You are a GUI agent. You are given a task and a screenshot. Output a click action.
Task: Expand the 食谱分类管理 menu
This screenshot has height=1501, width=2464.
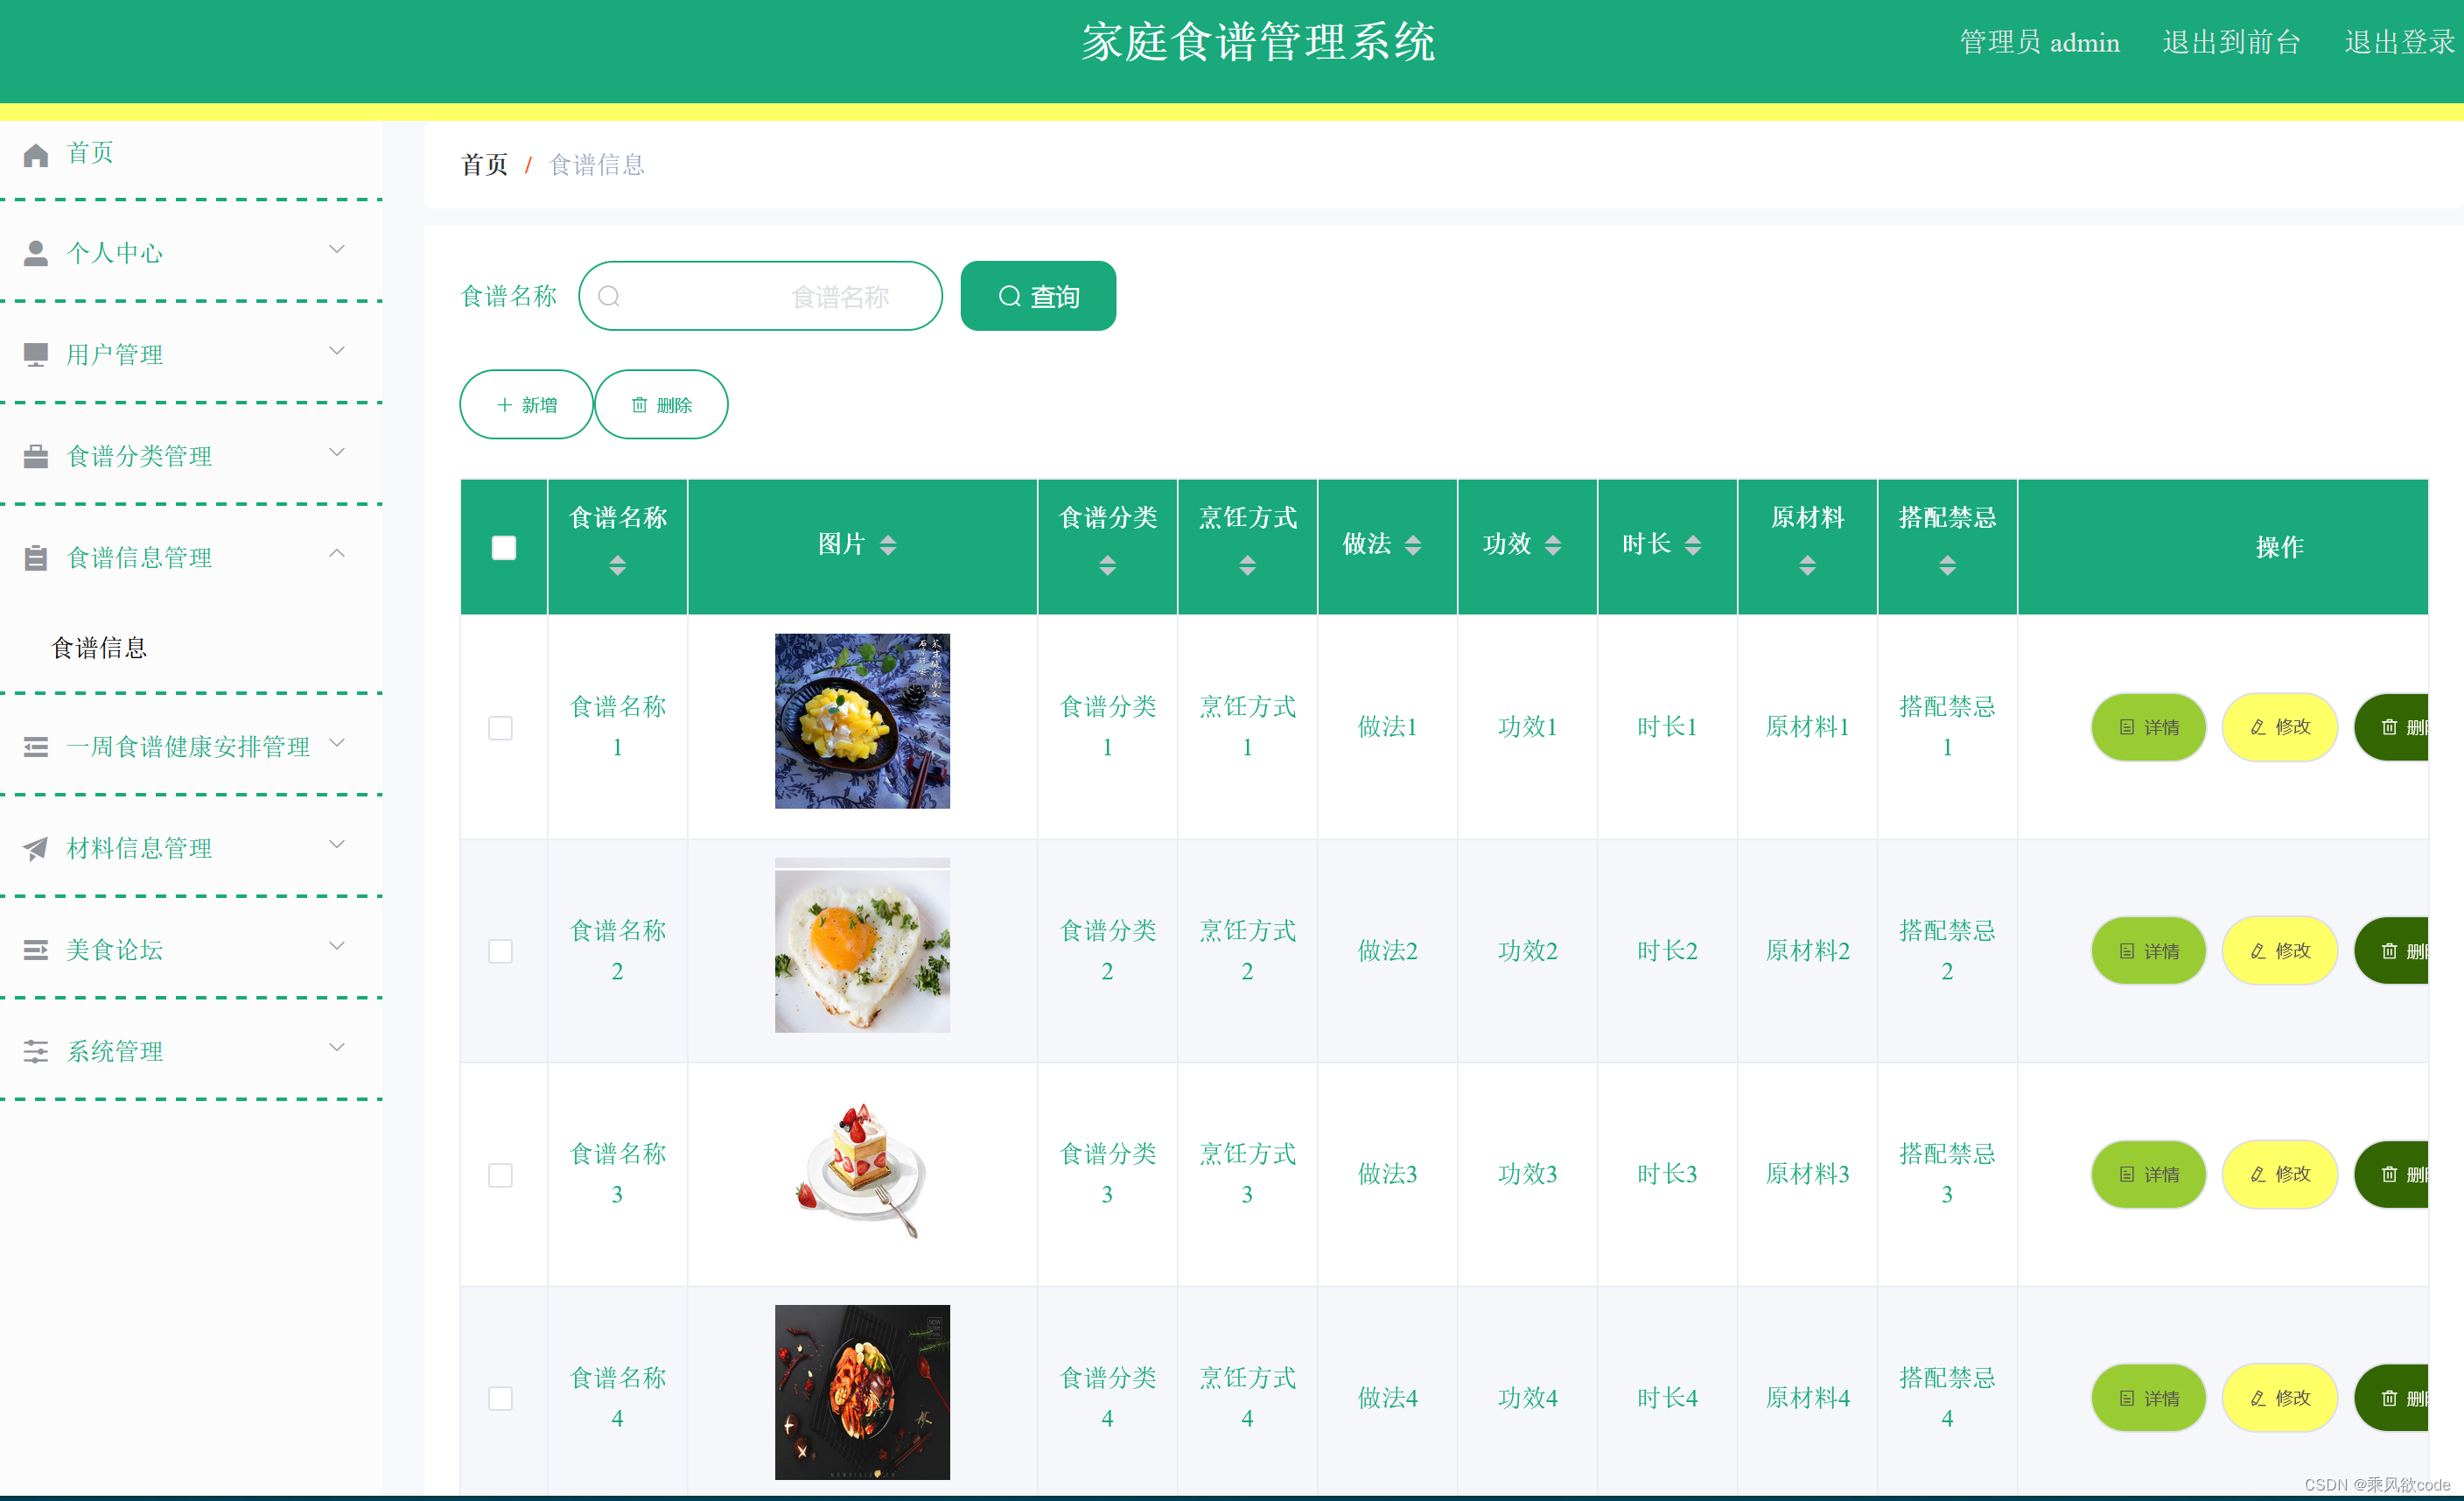tap(338, 453)
